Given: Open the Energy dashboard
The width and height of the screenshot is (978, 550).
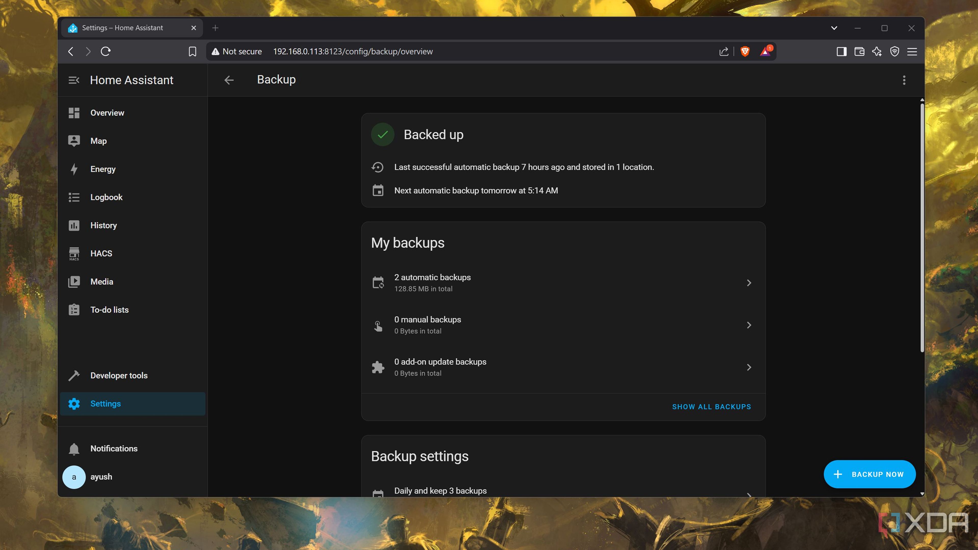Looking at the screenshot, I should 132,169.
